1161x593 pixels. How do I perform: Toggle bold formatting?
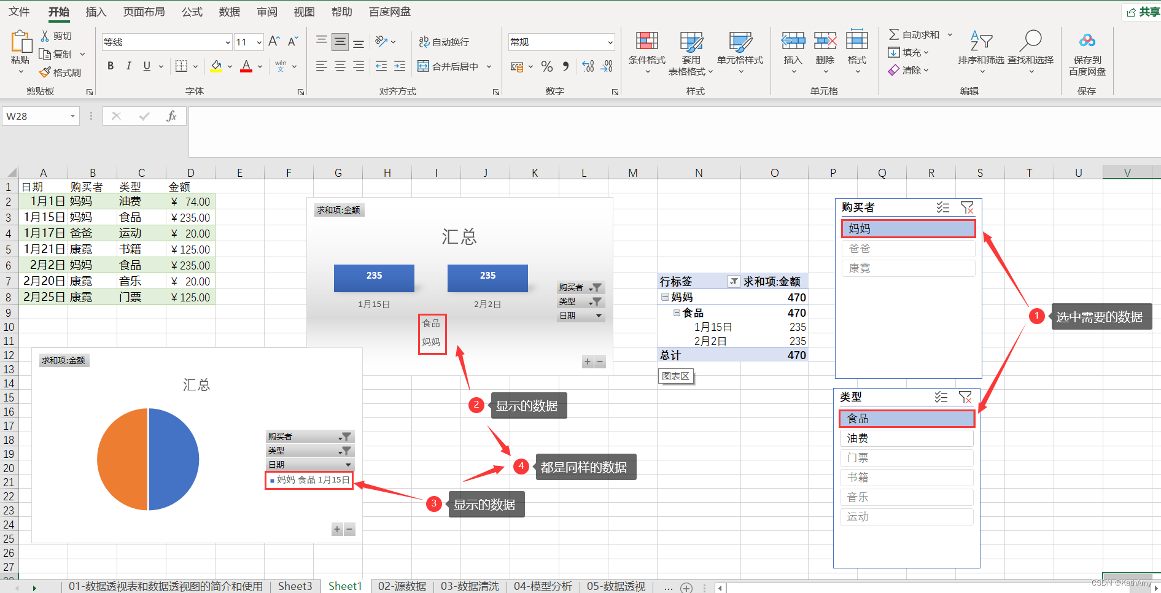[111, 66]
